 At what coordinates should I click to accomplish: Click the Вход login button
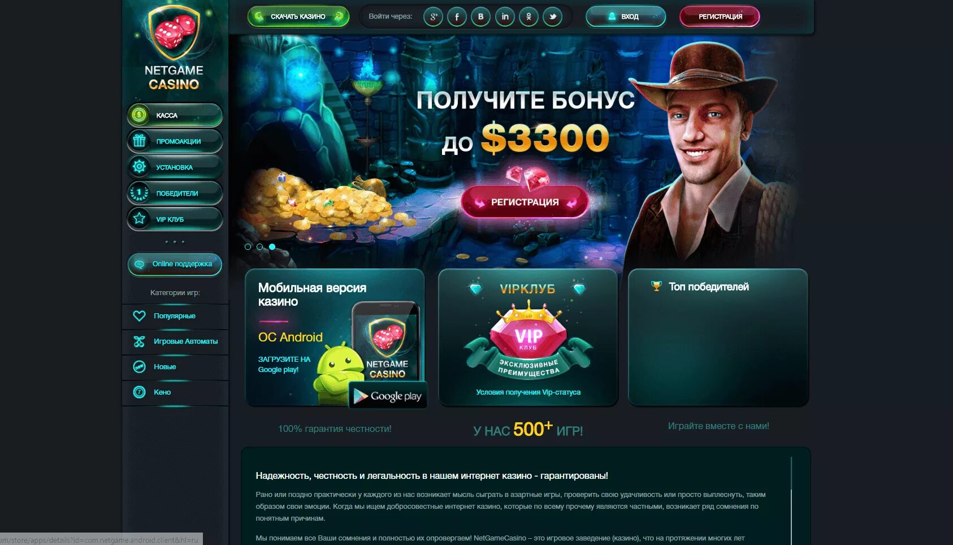626,17
